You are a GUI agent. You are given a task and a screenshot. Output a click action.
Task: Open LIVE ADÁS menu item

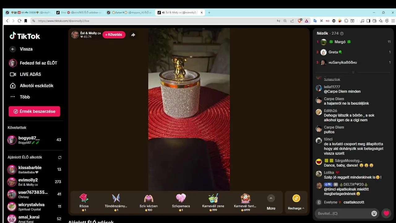[26, 74]
